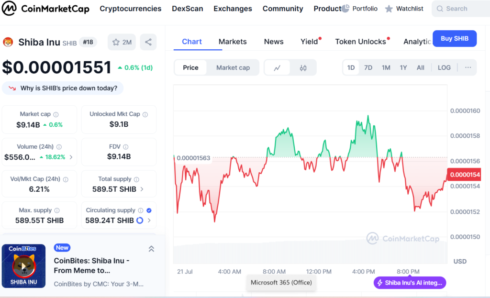490x298 pixels.
Task: Switch to the Markets tab
Action: [x=233, y=42]
